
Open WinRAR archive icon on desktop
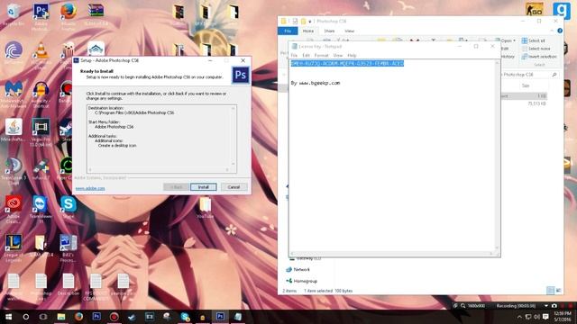pos(96,14)
